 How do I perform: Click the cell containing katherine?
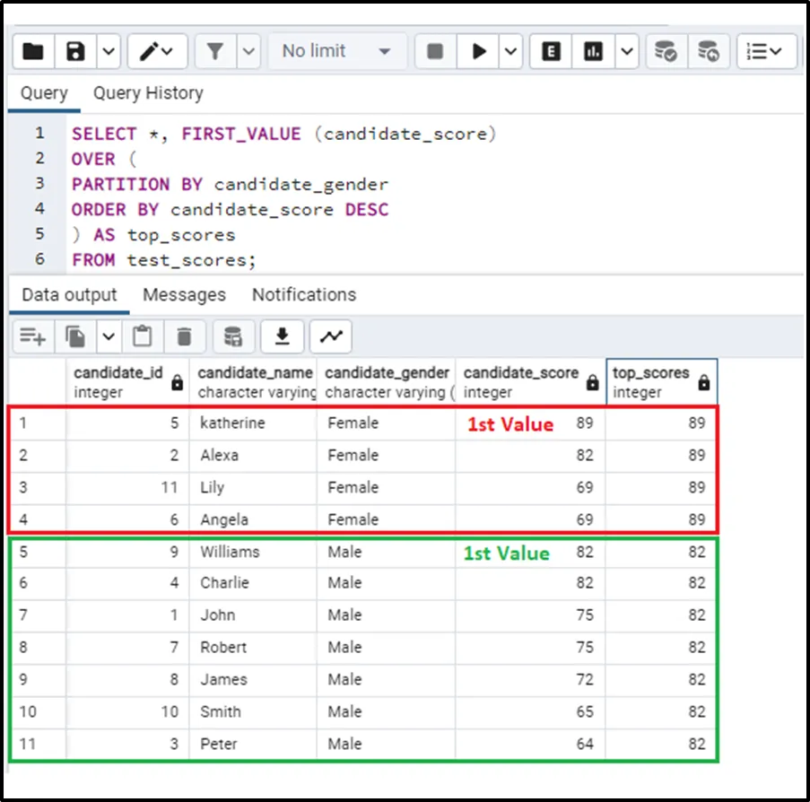point(232,423)
